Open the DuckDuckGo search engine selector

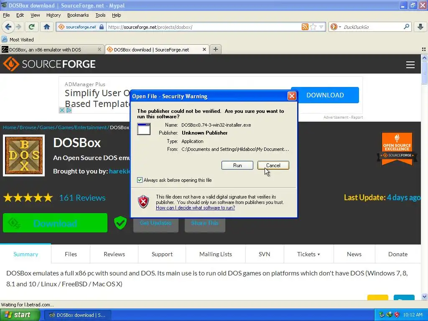336,27
